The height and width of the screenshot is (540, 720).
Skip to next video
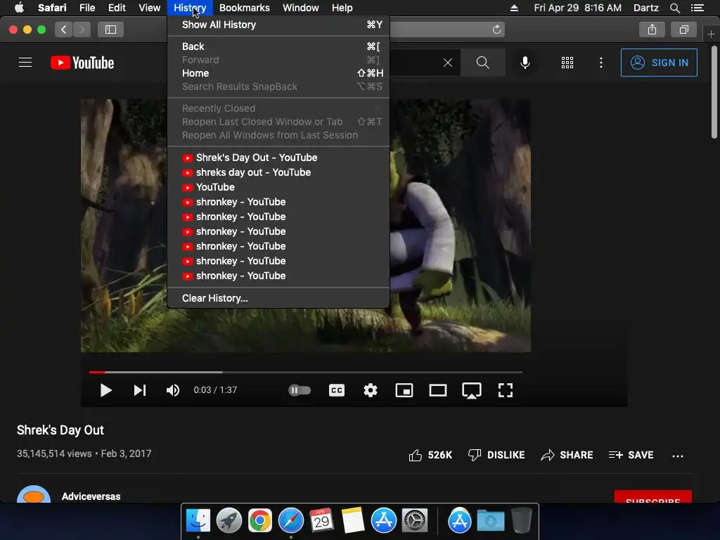point(140,390)
